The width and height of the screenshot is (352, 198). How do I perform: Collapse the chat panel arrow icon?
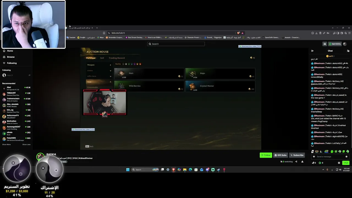[312, 51]
